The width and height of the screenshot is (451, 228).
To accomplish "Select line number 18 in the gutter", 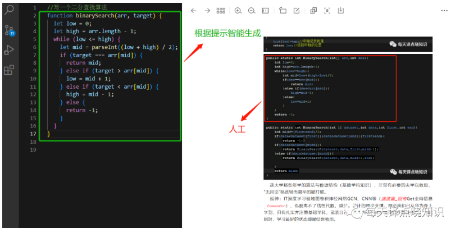I will (x=33, y=142).
